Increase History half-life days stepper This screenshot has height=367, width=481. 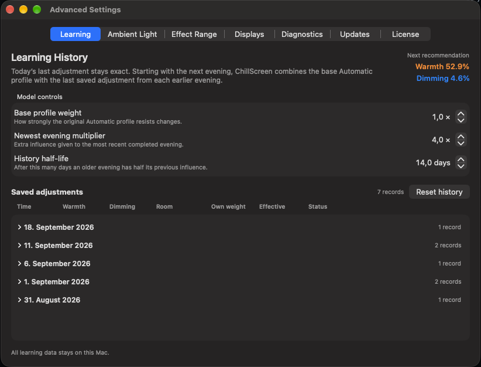pos(461,159)
